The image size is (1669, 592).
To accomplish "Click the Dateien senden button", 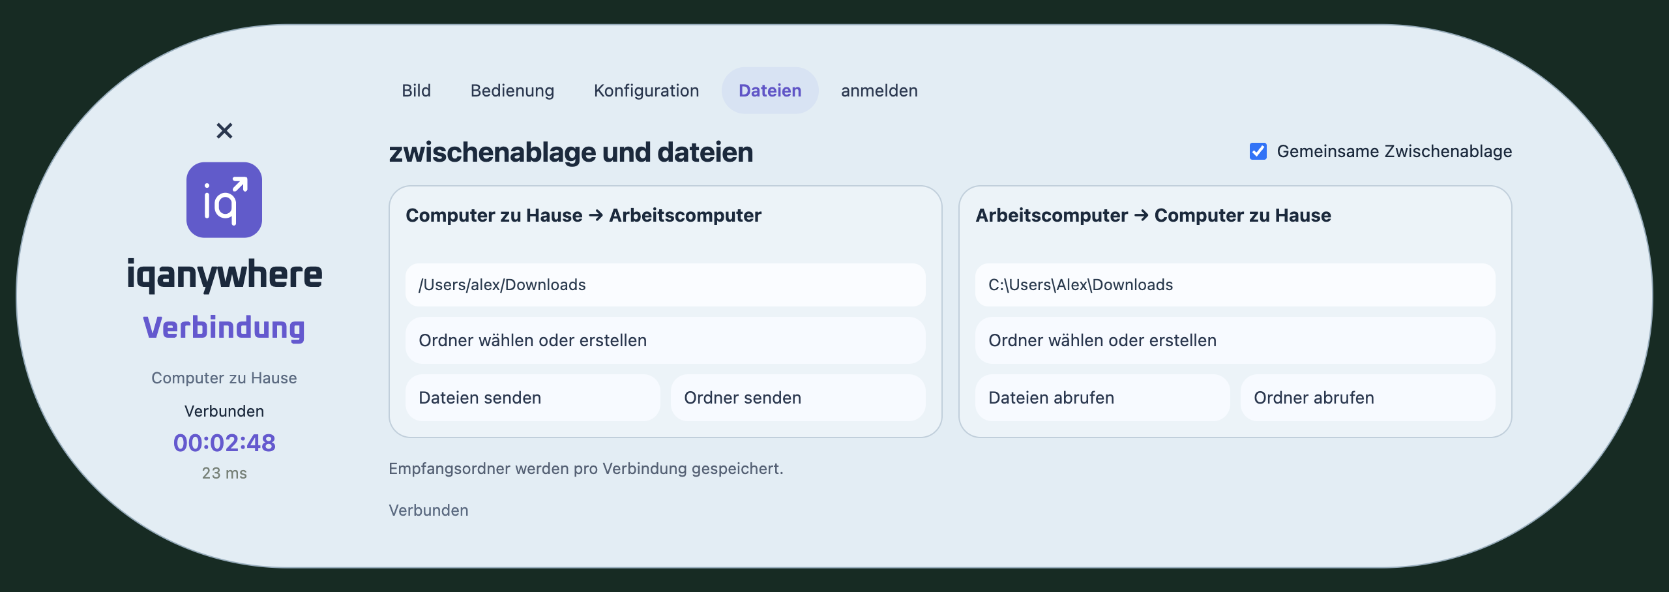I will (x=533, y=398).
